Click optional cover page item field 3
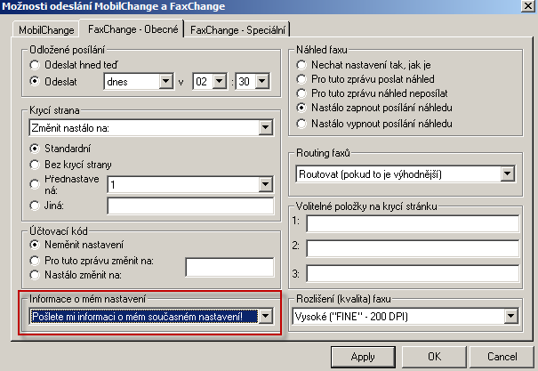Viewport: 538px width, 371px height. coord(413,273)
